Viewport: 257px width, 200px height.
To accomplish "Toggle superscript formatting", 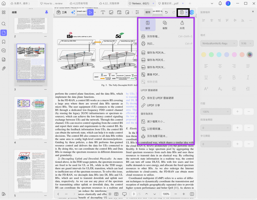I will tap(206, 89).
